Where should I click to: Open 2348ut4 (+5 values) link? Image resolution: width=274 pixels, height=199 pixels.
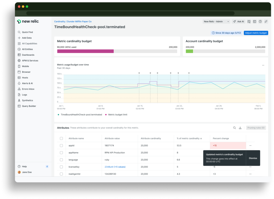(115, 167)
